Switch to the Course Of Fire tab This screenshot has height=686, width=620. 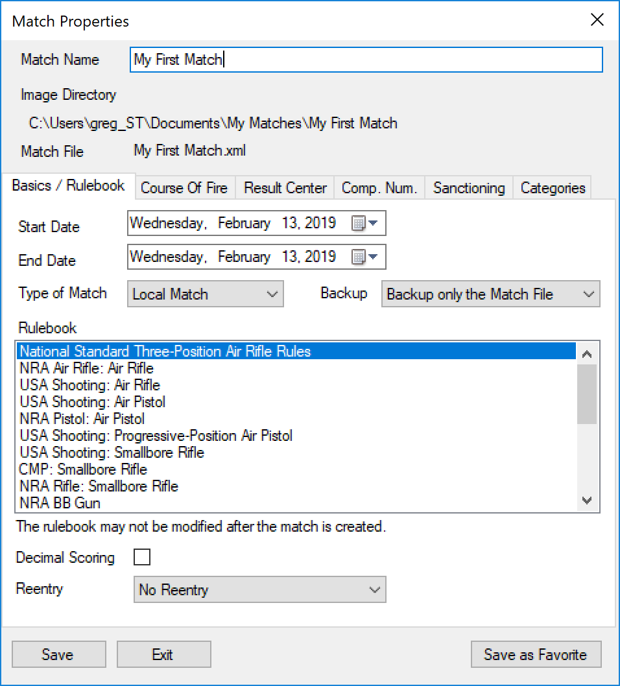tap(184, 188)
